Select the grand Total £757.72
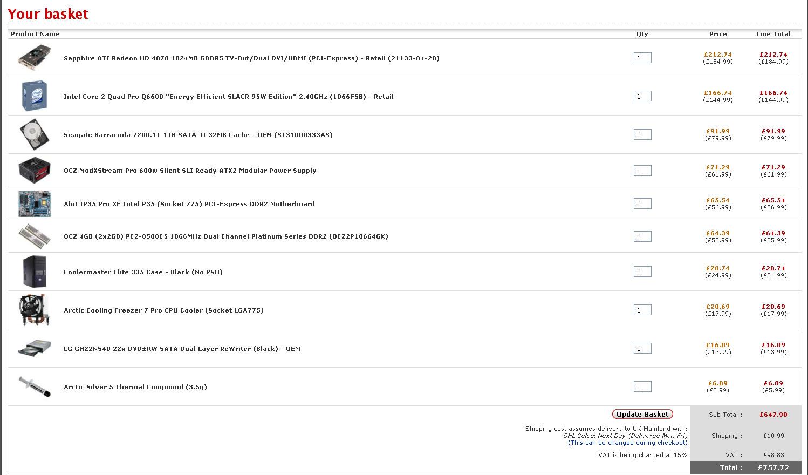 coord(773,468)
